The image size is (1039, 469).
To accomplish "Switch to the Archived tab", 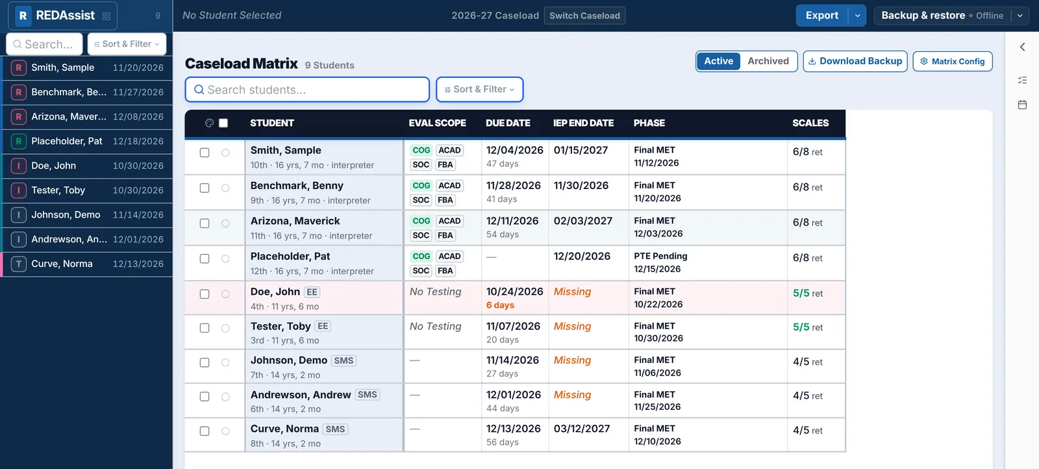I will (x=768, y=61).
